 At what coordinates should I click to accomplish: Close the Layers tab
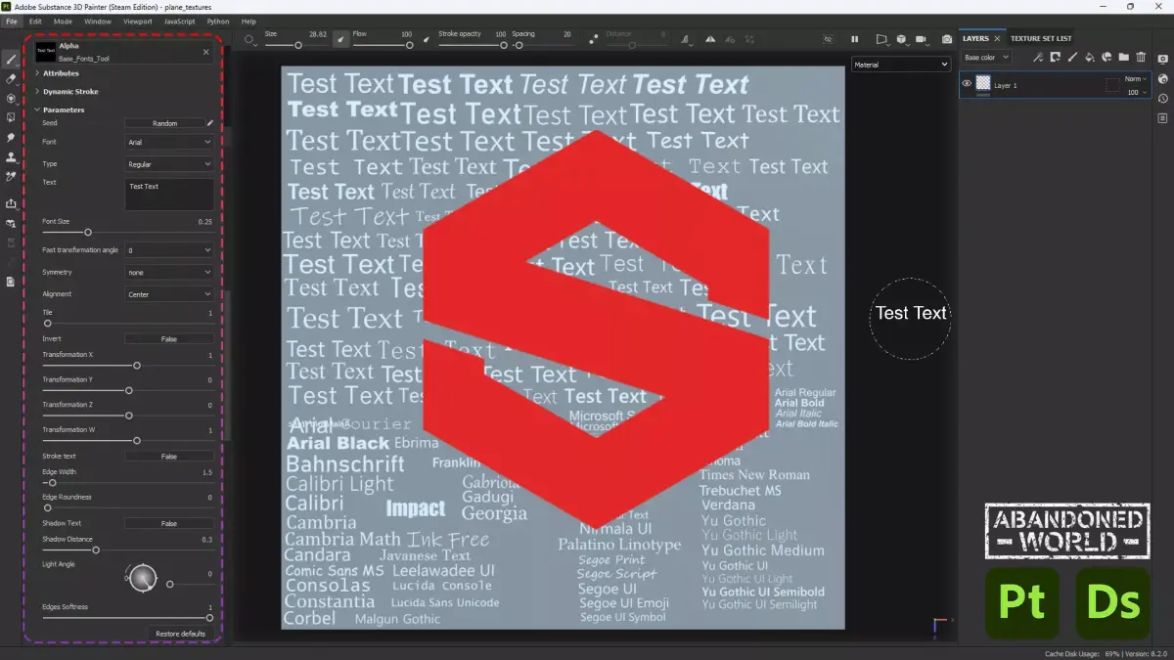[x=998, y=38]
